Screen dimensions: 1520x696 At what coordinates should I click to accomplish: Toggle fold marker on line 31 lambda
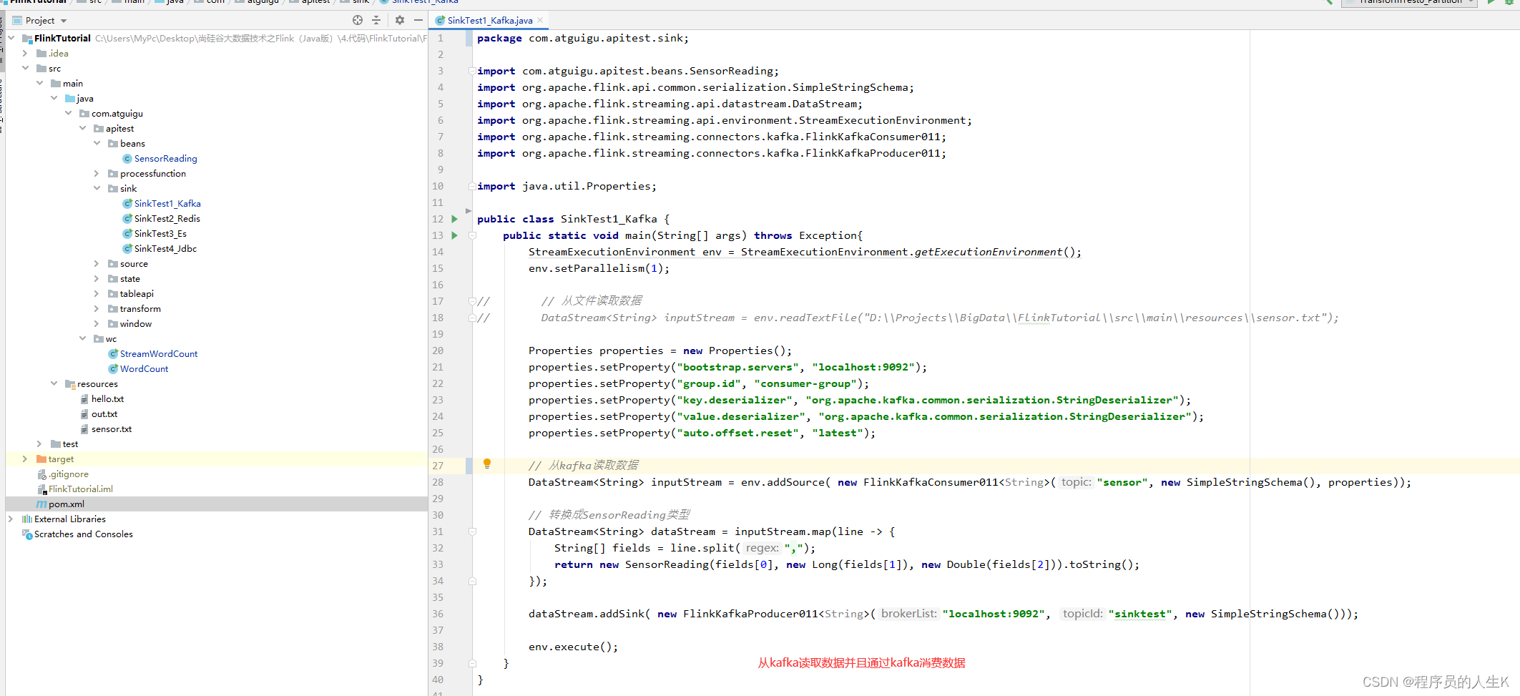click(x=472, y=532)
